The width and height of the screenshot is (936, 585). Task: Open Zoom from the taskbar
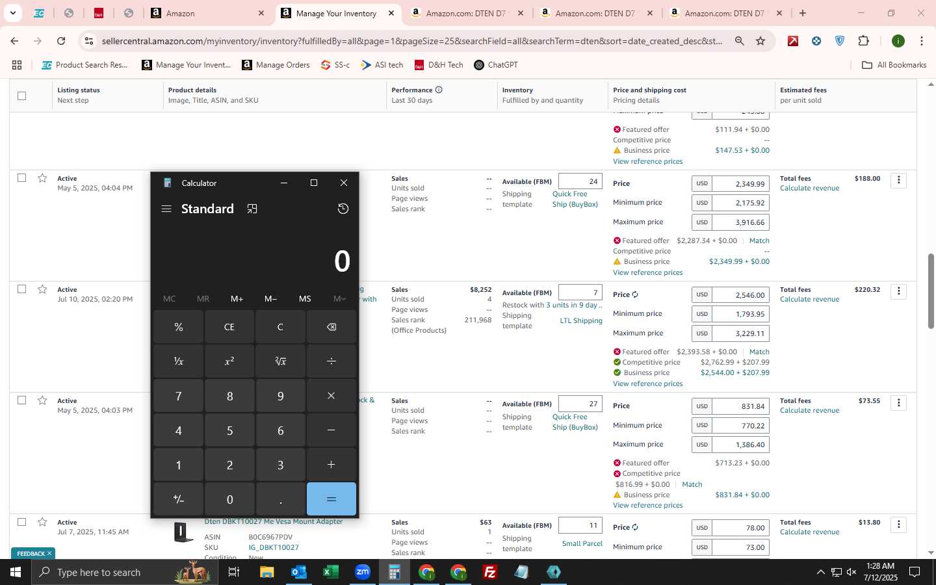click(x=363, y=572)
